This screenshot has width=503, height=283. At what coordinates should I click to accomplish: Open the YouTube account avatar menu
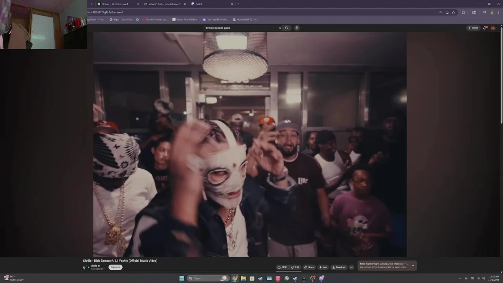click(493, 28)
